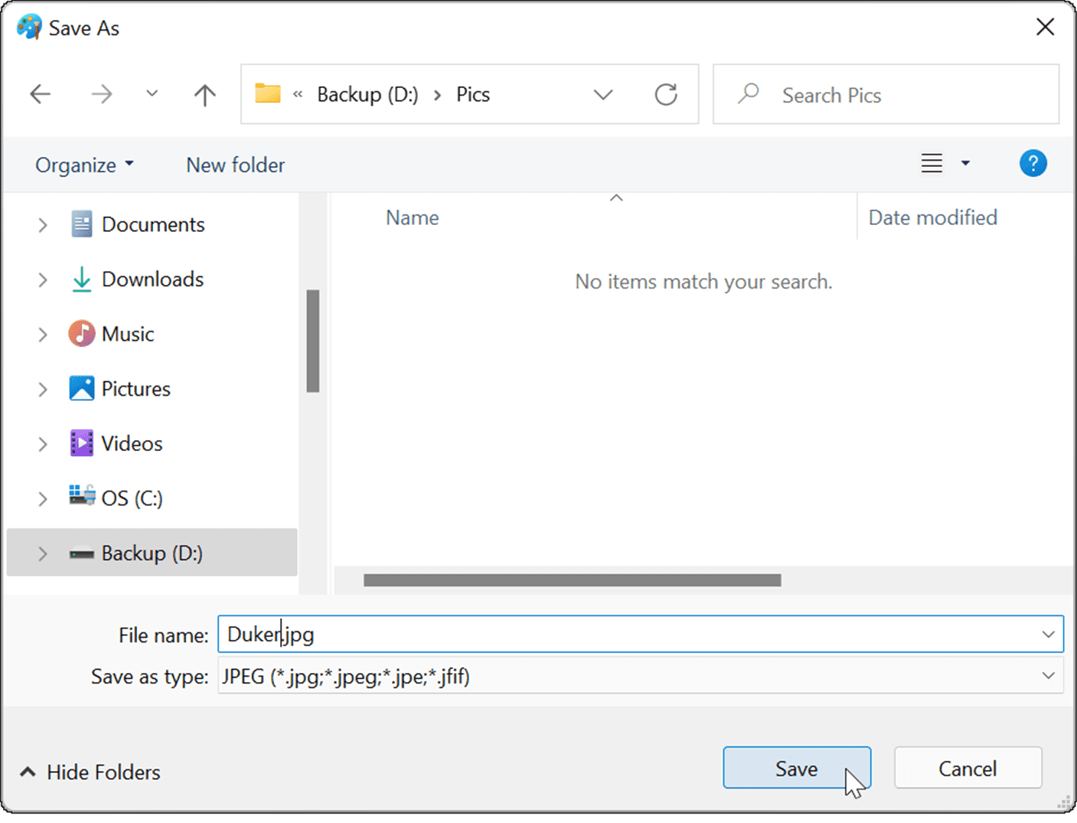Collapse folders with Hide Folders
This screenshot has width=1077, height=823.
tap(89, 772)
